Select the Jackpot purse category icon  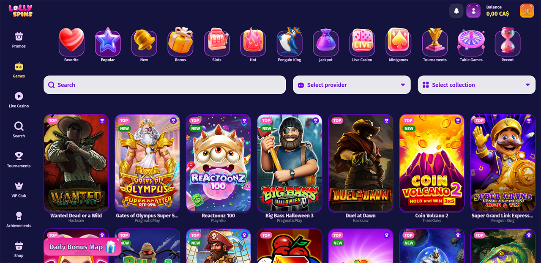(326, 42)
